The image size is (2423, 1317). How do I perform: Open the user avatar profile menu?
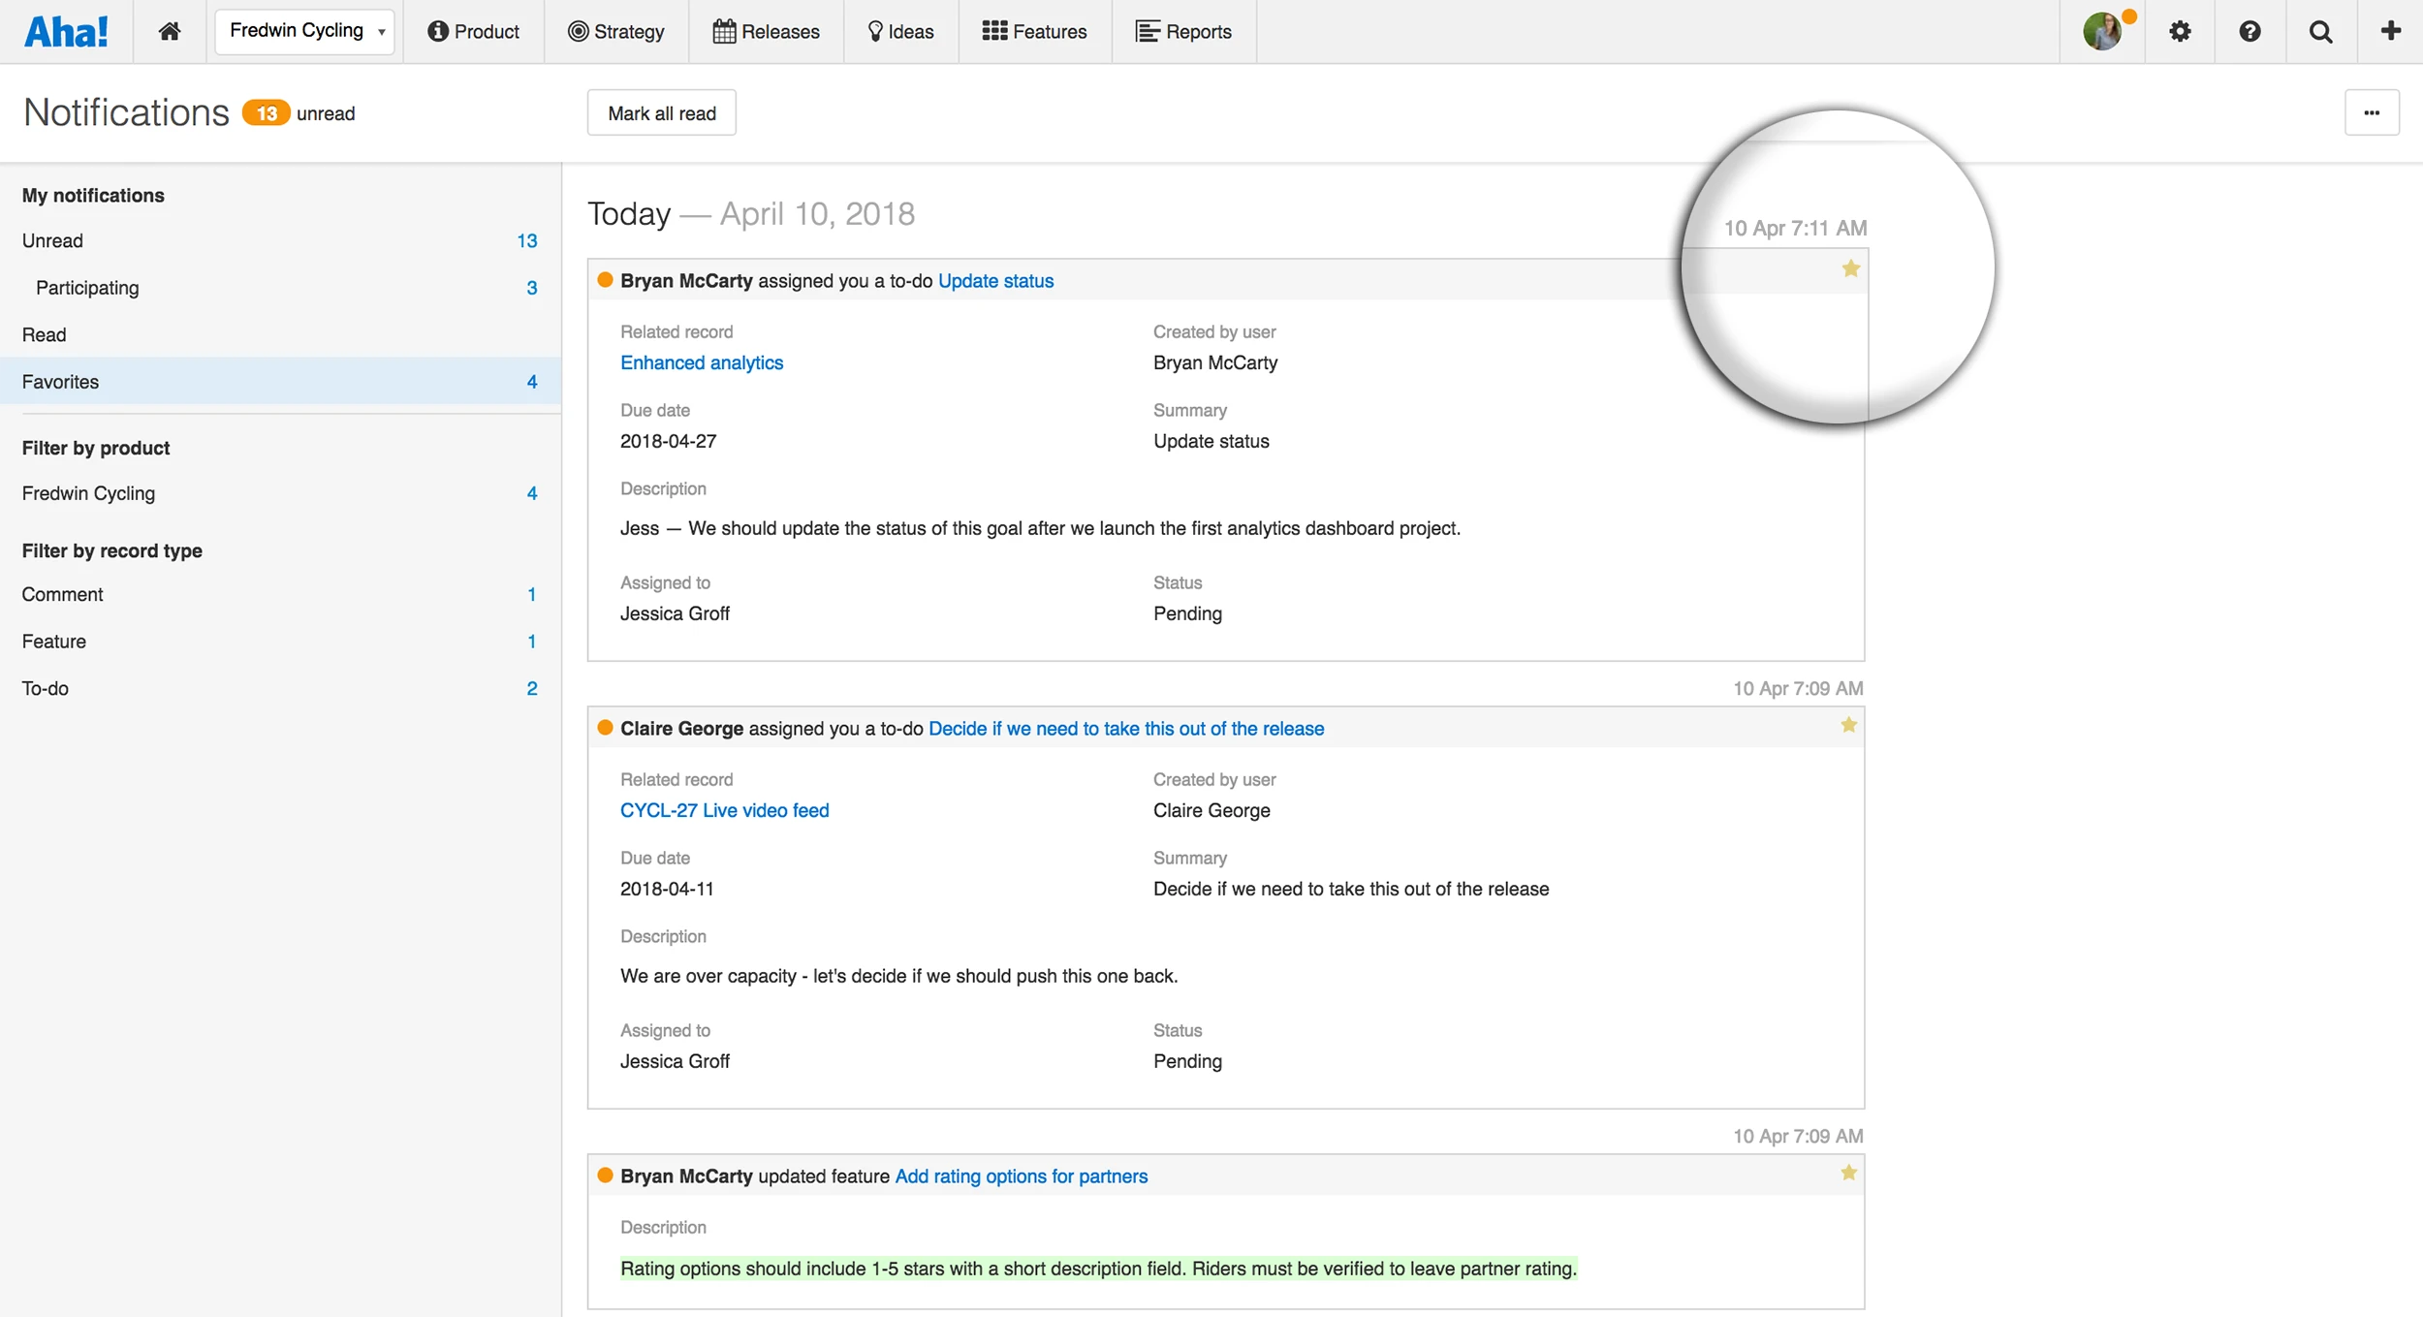2102,31
